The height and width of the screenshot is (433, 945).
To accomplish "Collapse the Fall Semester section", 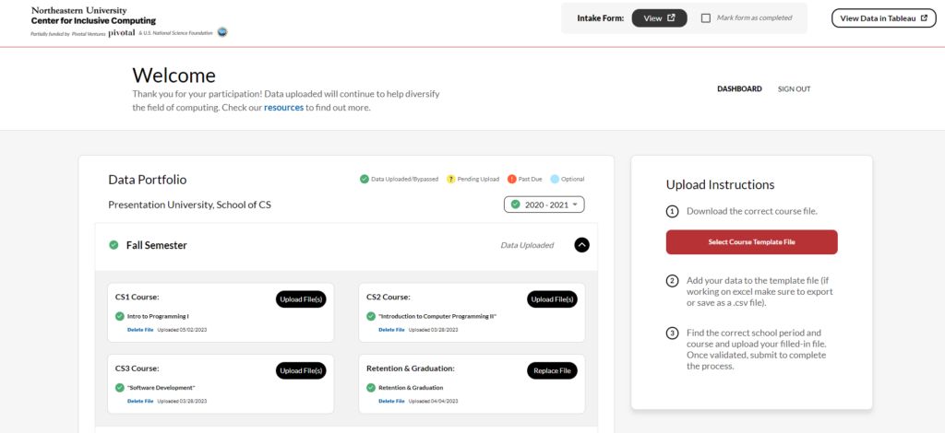I will (x=581, y=245).
